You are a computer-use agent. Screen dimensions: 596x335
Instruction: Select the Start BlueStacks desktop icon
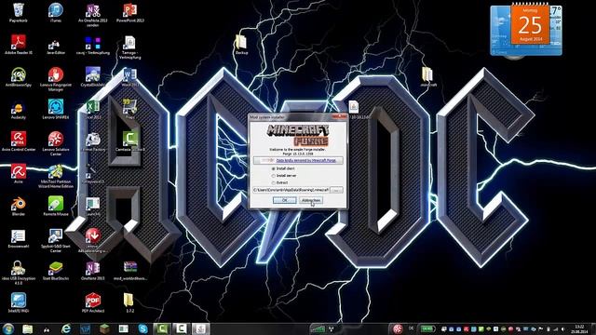pos(56,271)
